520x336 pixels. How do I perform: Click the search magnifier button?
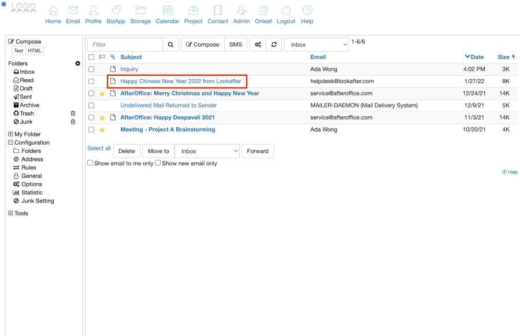coord(170,45)
